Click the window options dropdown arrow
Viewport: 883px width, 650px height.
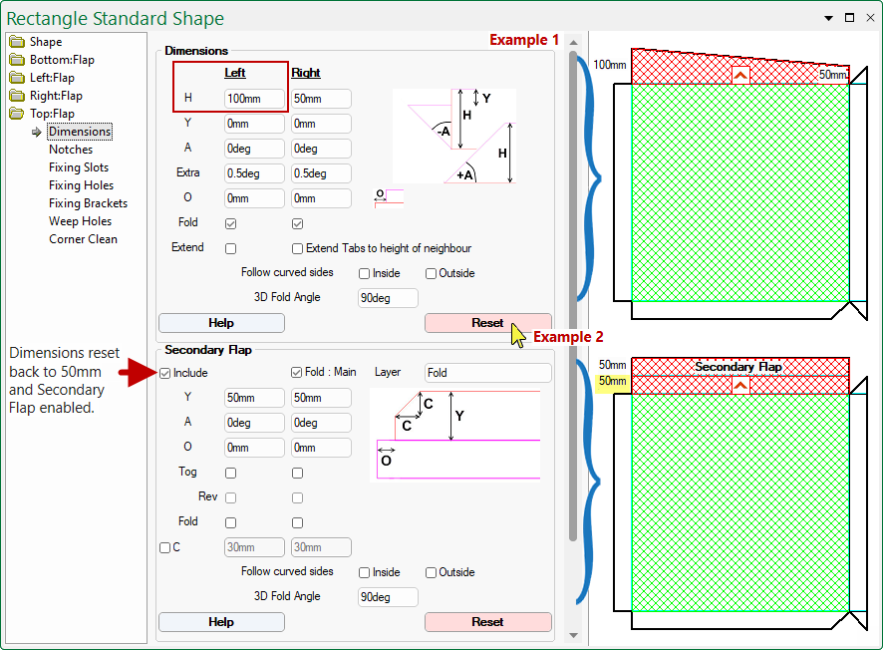click(x=828, y=18)
